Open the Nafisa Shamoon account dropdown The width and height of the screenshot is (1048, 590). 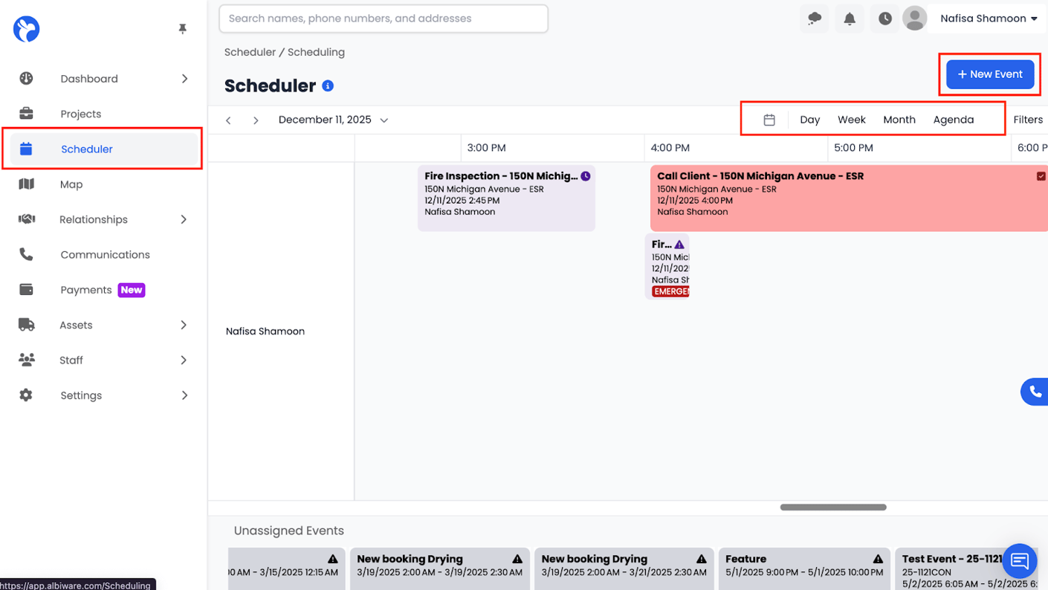click(x=989, y=19)
